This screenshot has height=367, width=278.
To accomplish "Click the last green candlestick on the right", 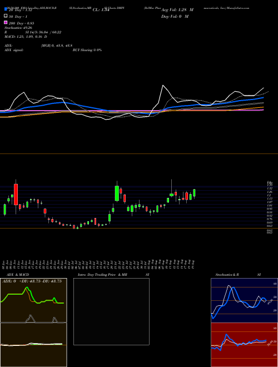I will [x=194, y=193].
